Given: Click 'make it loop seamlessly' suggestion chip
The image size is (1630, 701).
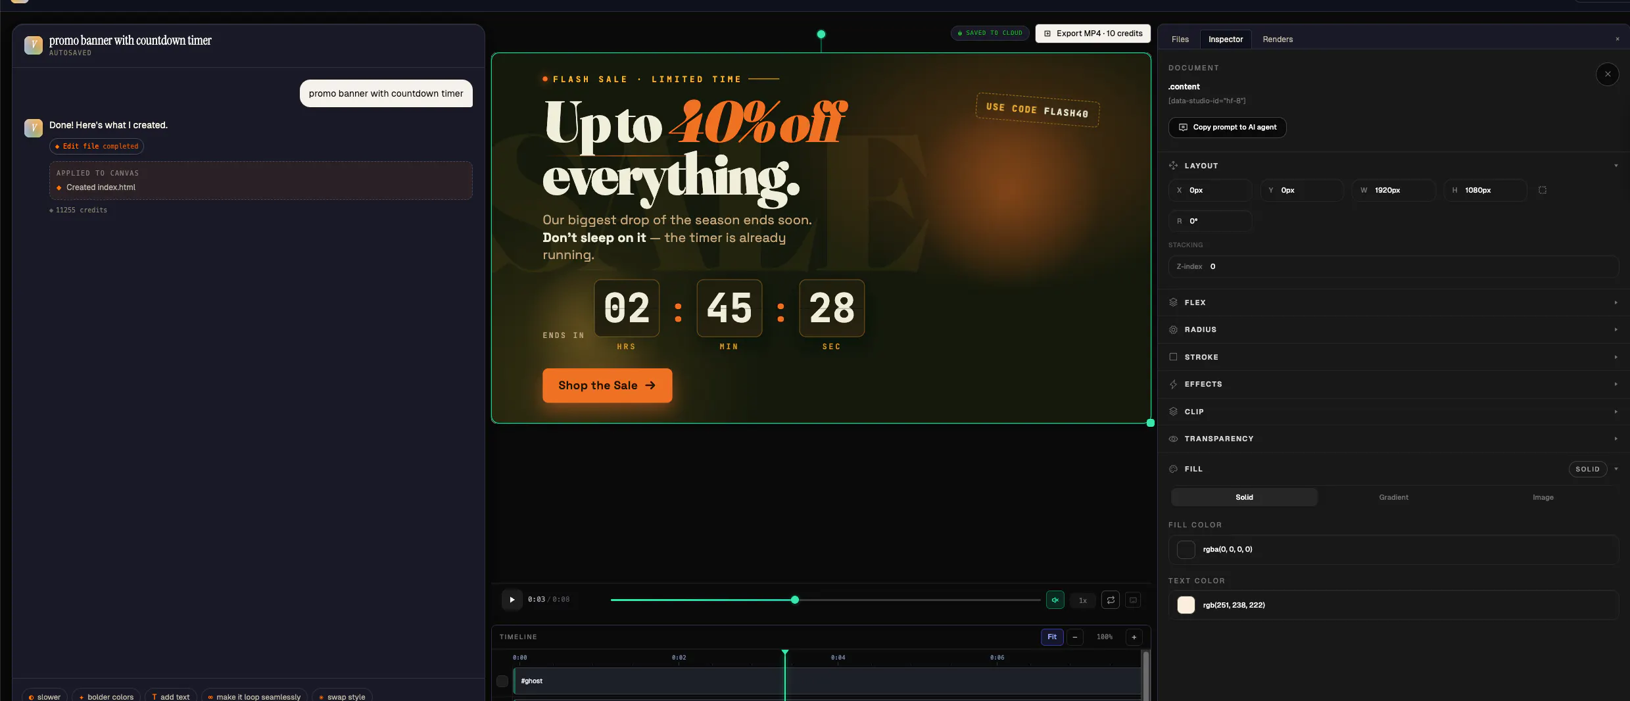Looking at the screenshot, I should point(254,696).
